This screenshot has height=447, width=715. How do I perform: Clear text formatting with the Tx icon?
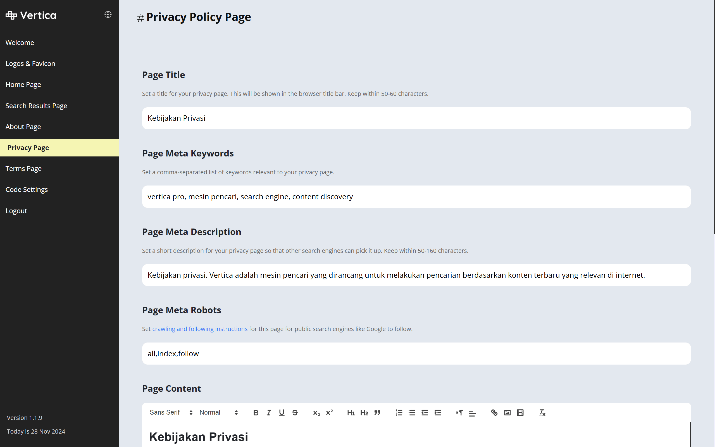point(542,412)
